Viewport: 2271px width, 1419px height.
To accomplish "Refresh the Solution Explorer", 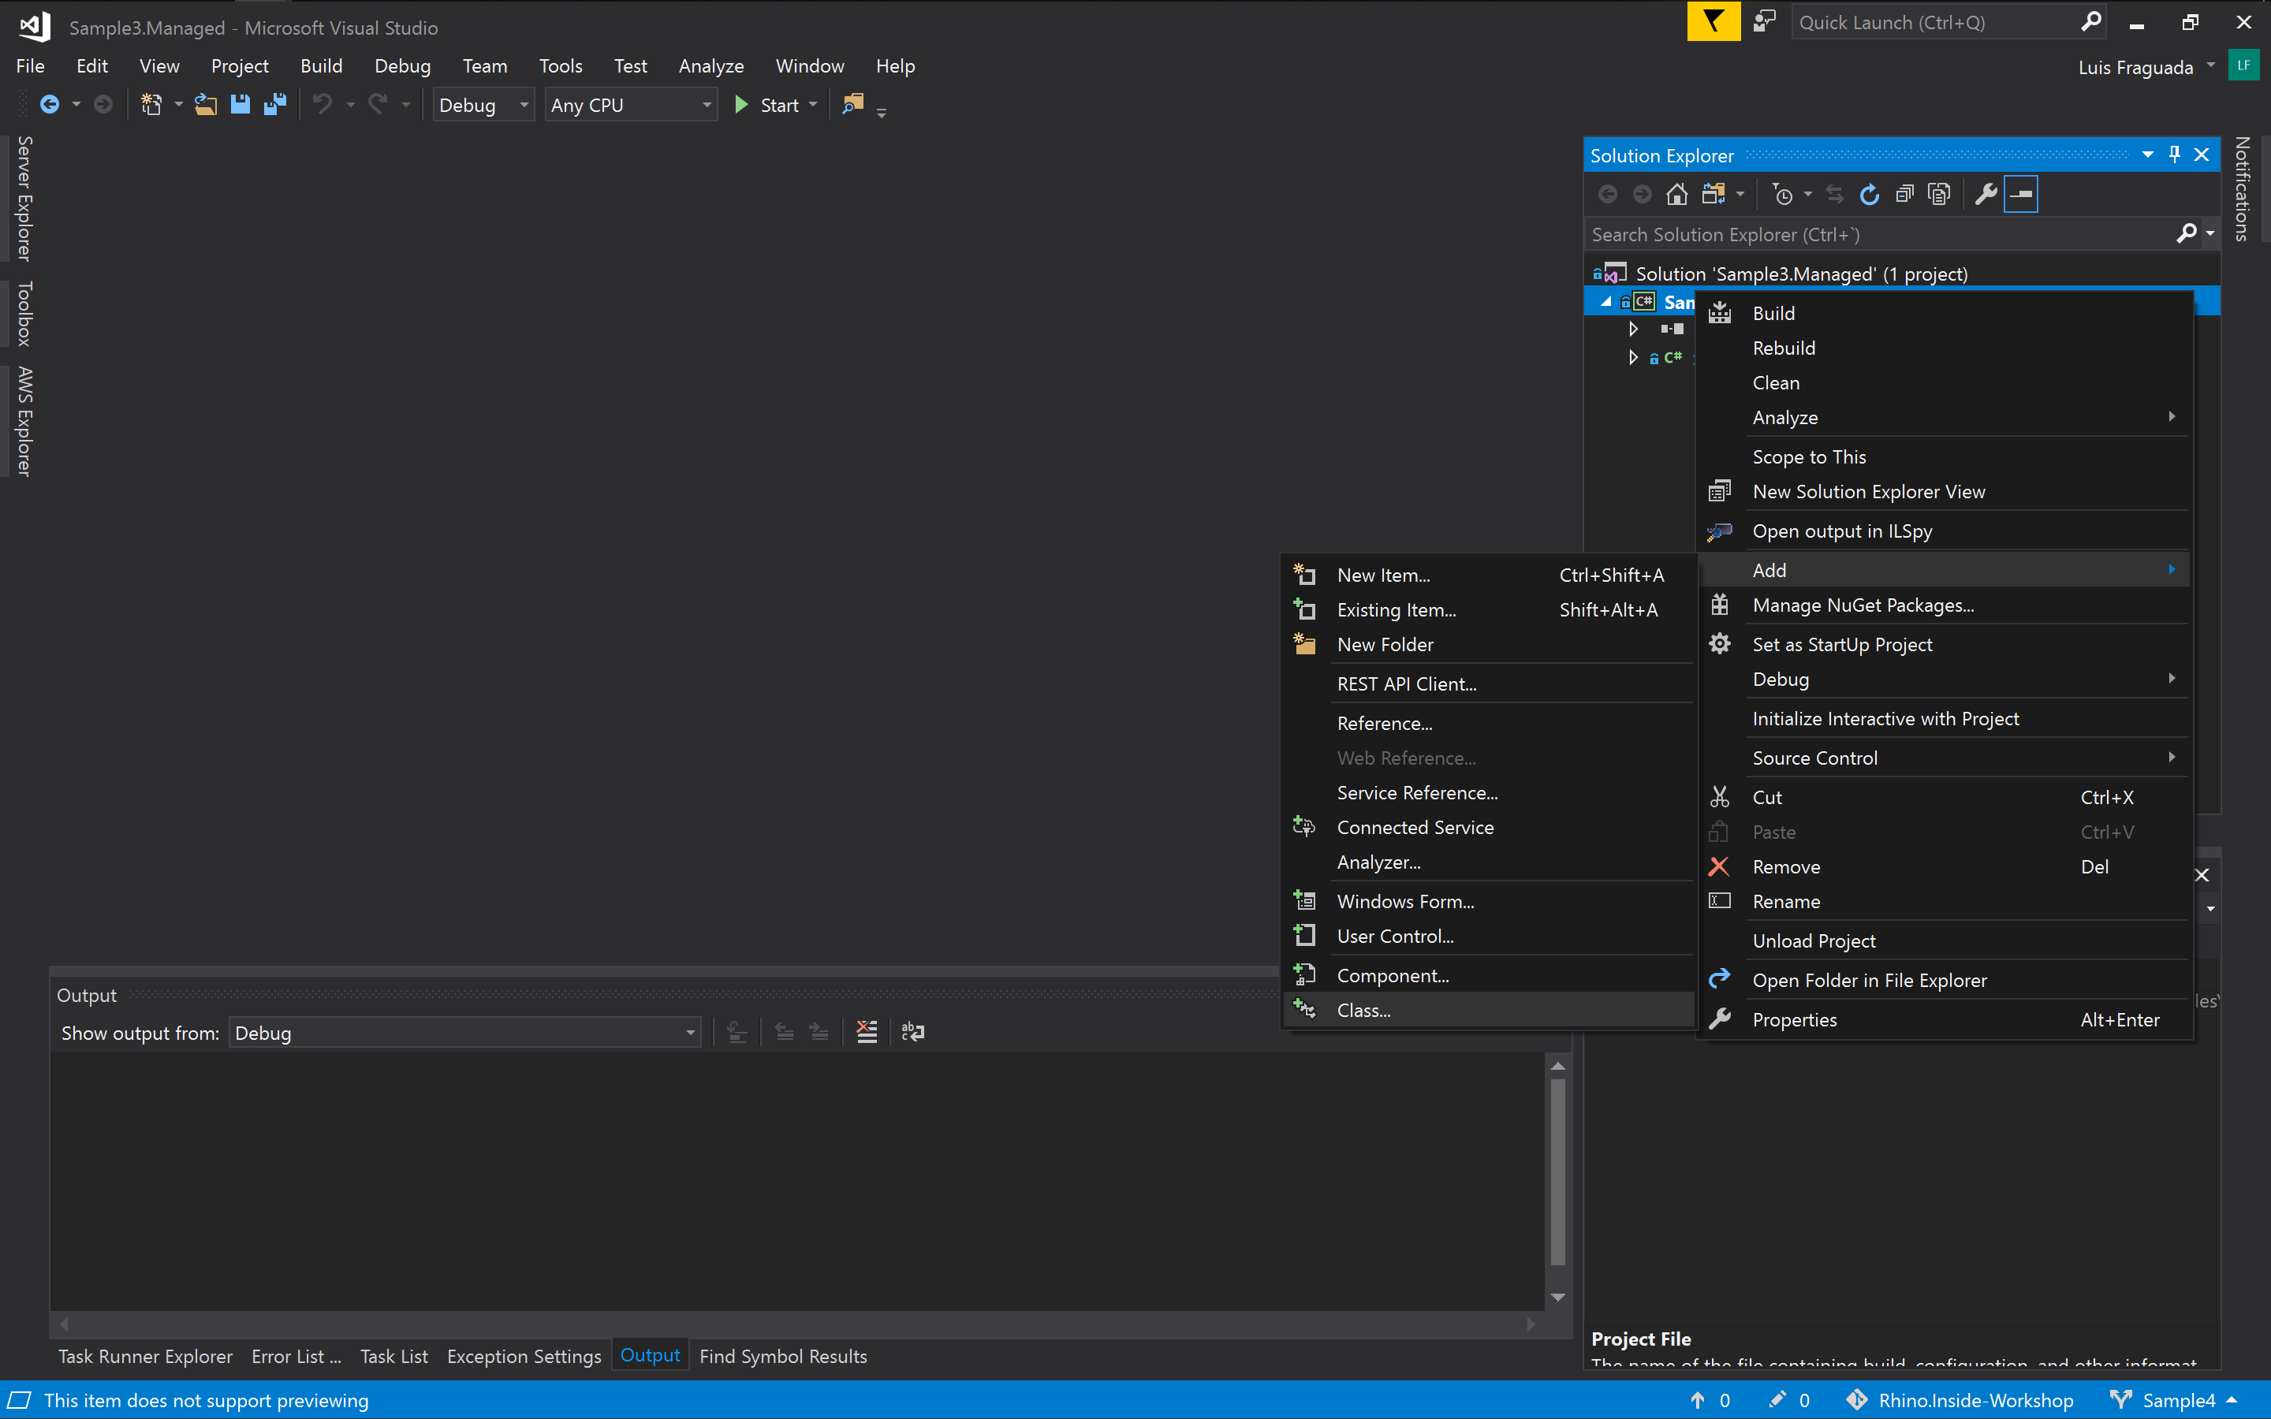I will click(1870, 194).
